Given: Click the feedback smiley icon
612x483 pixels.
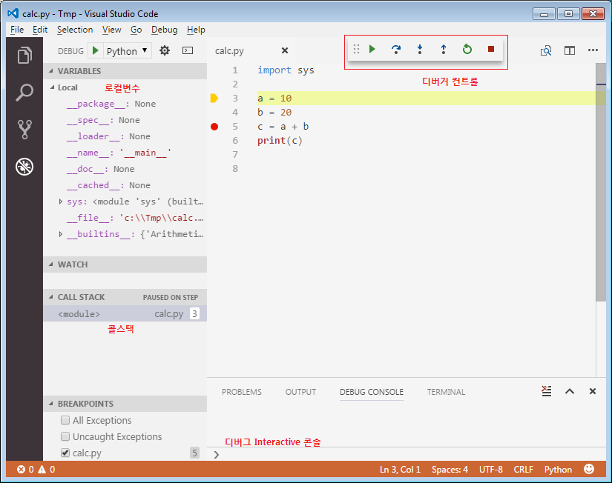Looking at the screenshot, I should (589, 469).
